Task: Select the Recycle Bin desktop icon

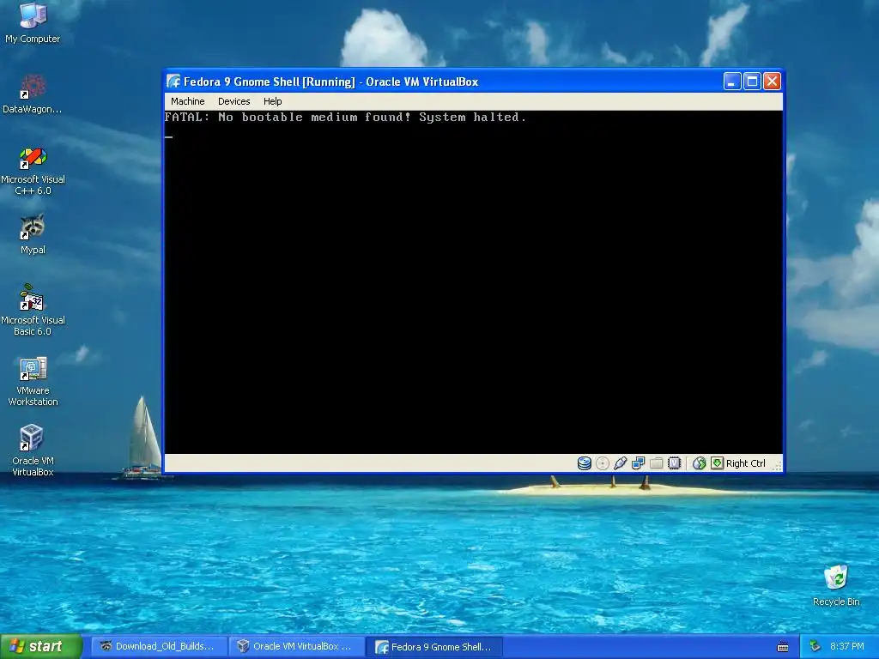Action: click(x=836, y=585)
